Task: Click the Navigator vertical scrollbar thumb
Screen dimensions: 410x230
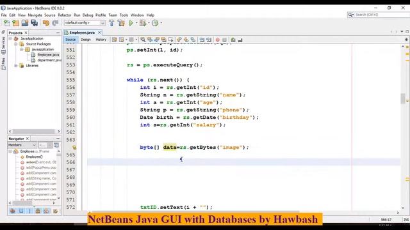Action: pos(59,155)
